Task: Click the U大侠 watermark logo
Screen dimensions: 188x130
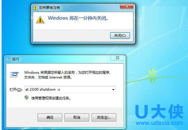Action: click(x=160, y=112)
